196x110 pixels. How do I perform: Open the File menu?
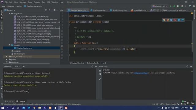pyautogui.click(x=6, y=2)
